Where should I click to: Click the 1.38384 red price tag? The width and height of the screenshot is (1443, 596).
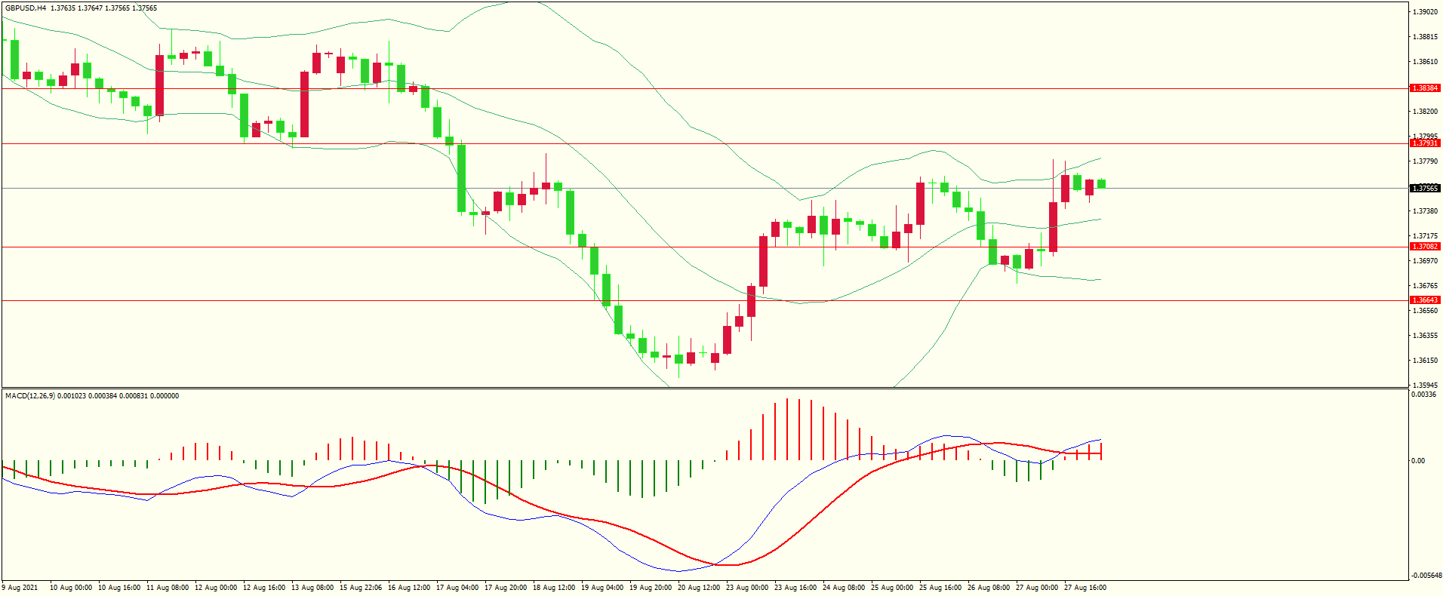pos(1425,88)
